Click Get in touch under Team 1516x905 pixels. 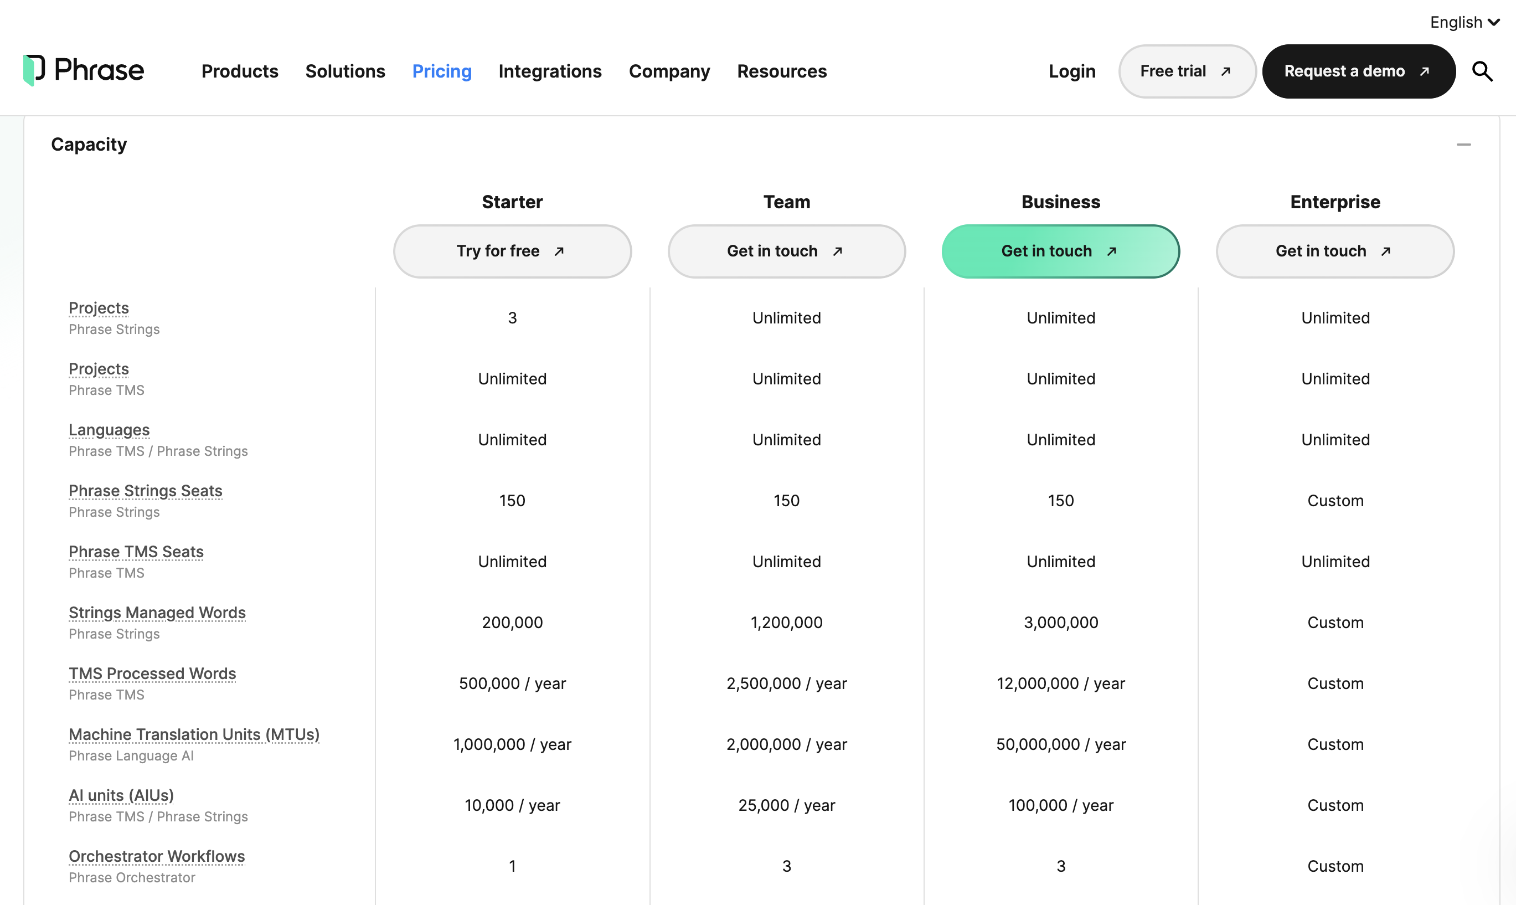(786, 251)
